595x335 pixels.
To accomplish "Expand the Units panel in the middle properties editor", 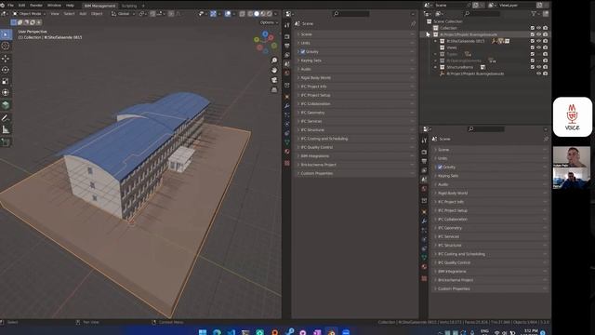I will (x=355, y=43).
